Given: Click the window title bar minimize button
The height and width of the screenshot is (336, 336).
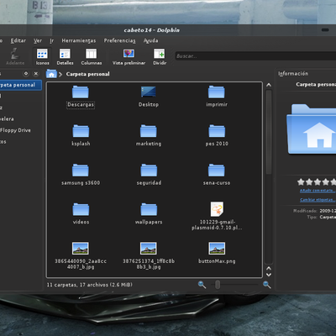Looking at the screenshot, I should [325, 29].
